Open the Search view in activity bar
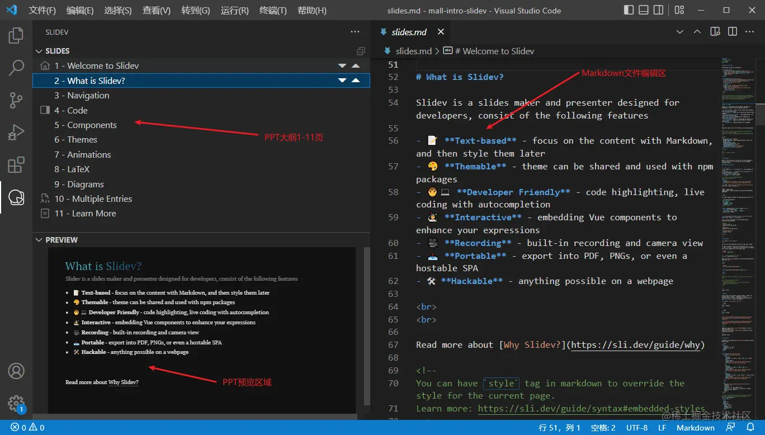The image size is (765, 435). click(16, 68)
